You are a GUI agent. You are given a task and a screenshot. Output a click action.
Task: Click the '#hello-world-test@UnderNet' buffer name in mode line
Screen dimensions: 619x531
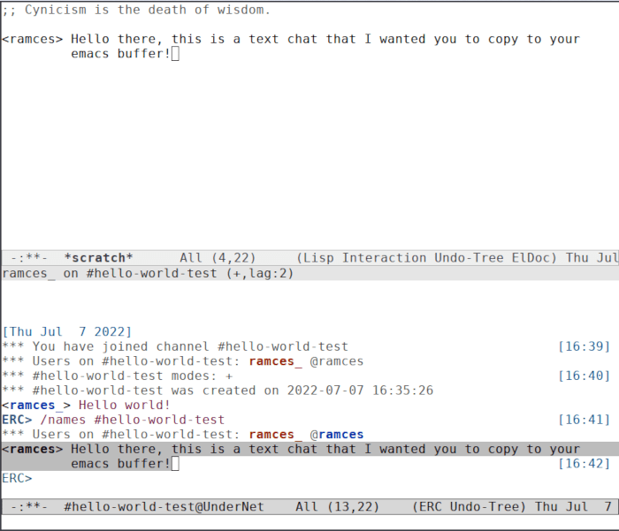click(x=164, y=506)
